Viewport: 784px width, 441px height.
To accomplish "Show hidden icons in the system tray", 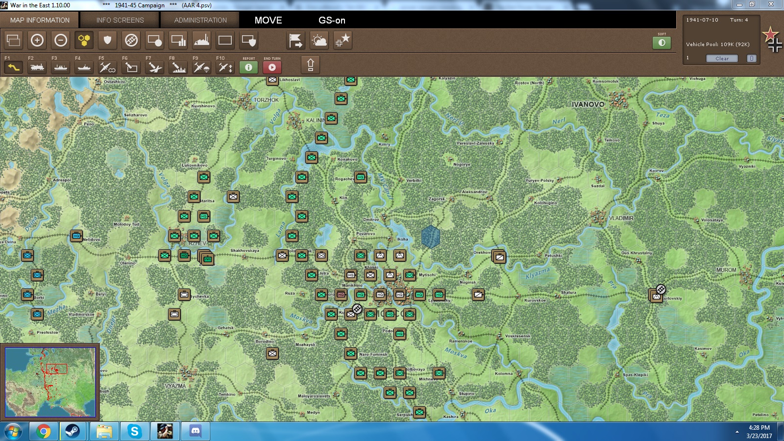I will click(737, 432).
